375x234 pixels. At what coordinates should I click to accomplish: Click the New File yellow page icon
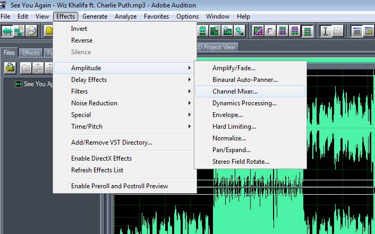(49, 31)
